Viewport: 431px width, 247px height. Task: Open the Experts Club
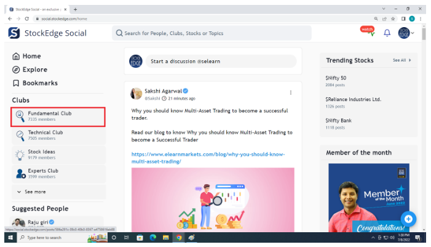(43, 173)
